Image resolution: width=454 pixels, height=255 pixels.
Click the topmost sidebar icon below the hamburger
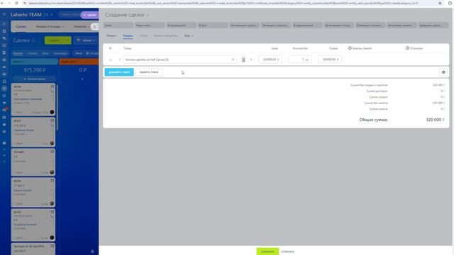[4, 24]
